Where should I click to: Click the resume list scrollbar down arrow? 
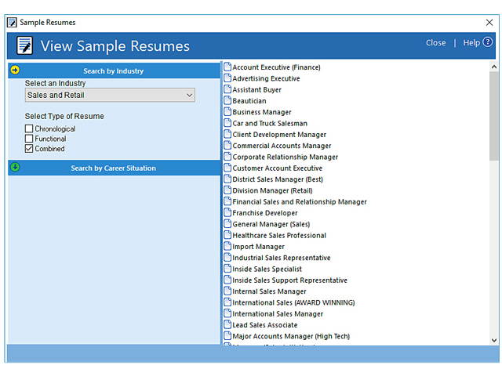(494, 340)
